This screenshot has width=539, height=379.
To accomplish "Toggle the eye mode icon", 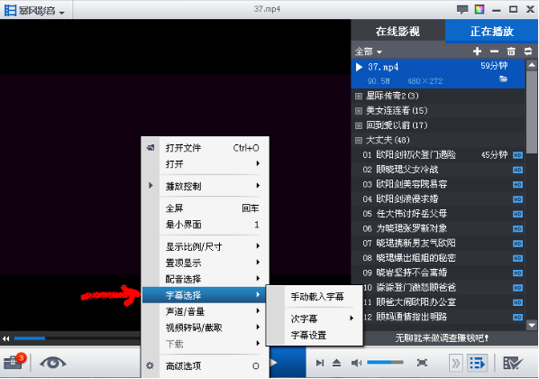I will [x=53, y=363].
